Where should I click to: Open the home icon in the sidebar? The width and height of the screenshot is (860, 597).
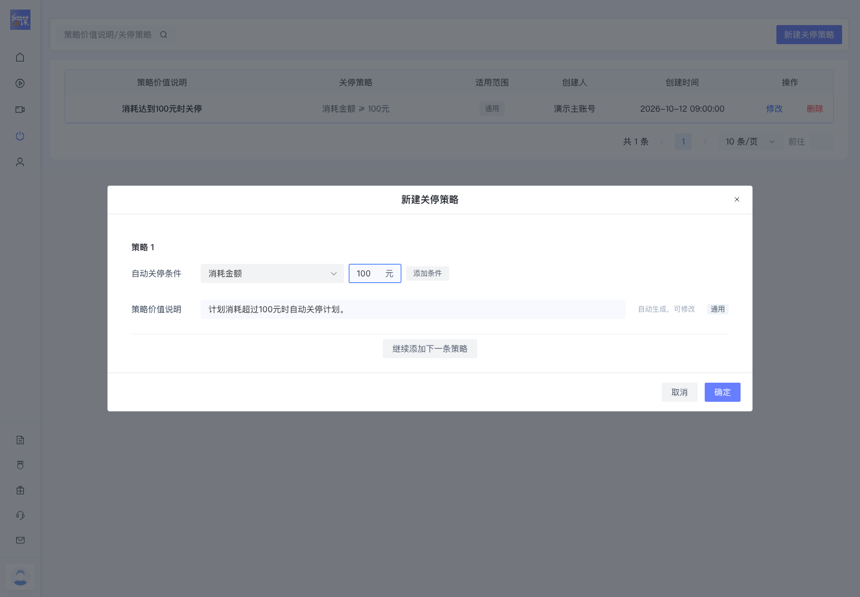(20, 57)
